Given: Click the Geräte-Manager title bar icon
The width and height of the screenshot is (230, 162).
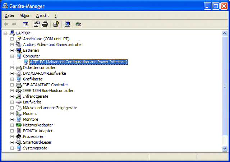Looking at the screenshot, I should coord(5,6).
